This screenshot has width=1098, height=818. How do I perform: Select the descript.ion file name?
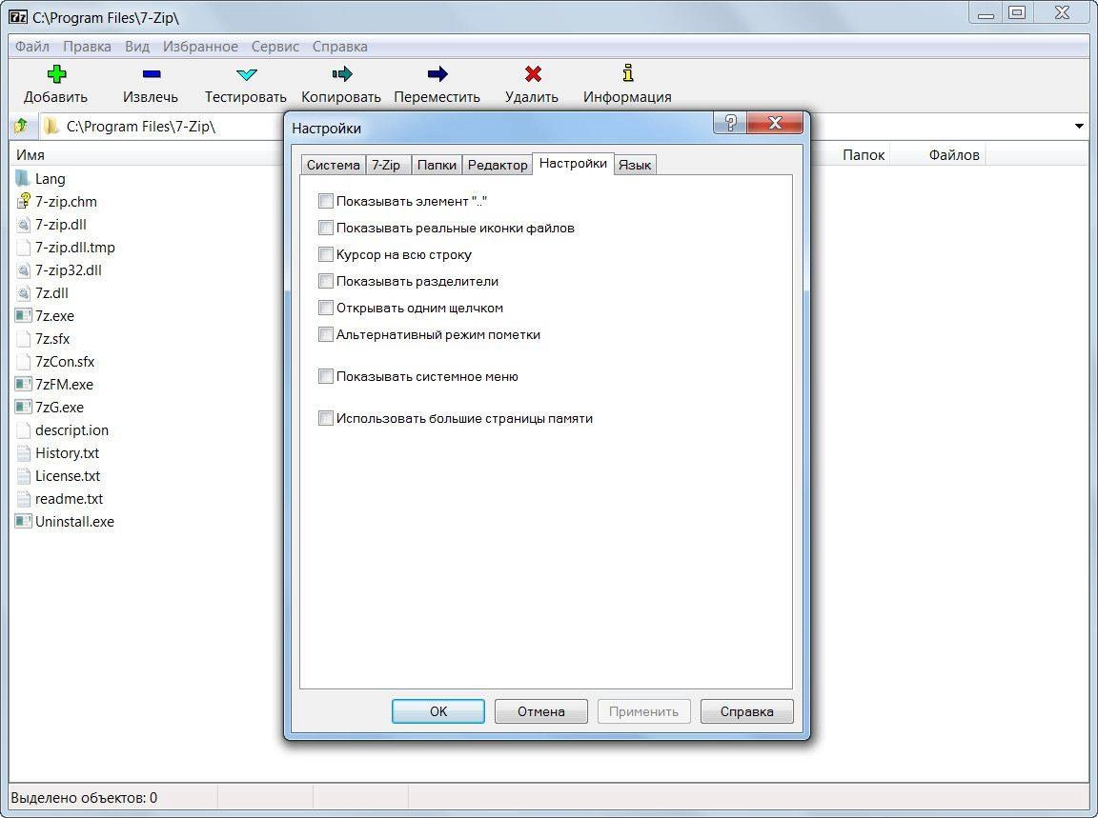[x=71, y=430]
